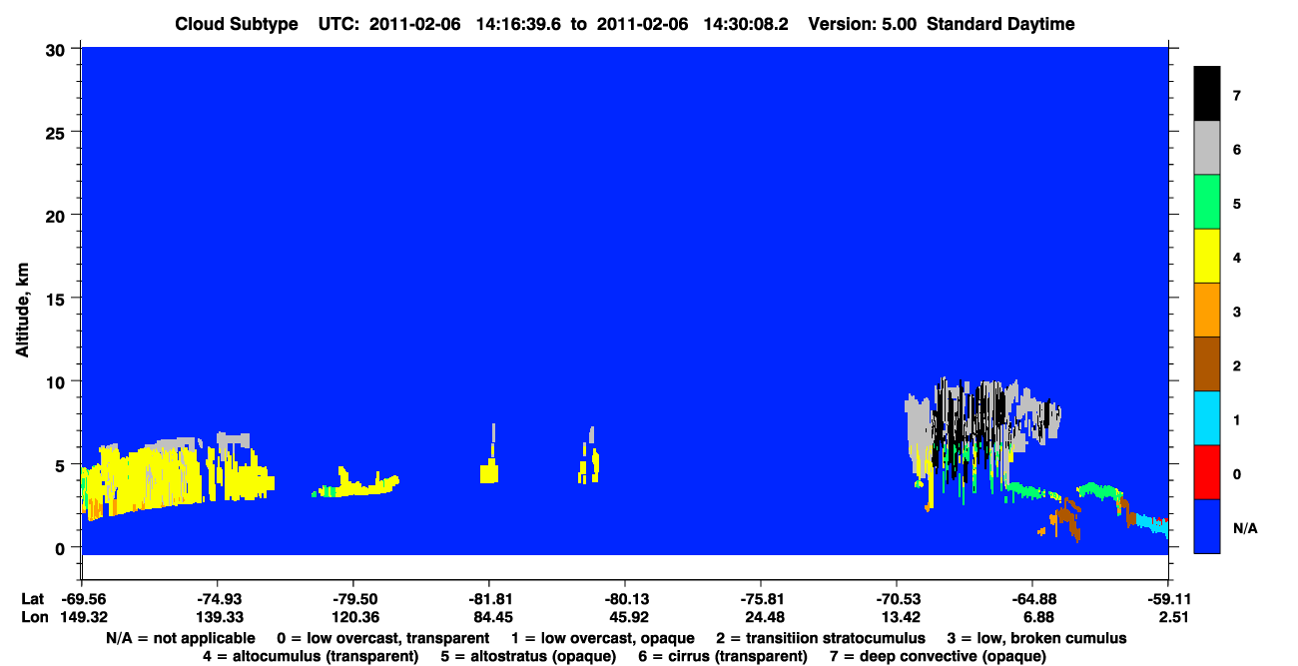Click 'Standard Daytime' in the title
This screenshot has width=1298, height=666.
point(1001,24)
